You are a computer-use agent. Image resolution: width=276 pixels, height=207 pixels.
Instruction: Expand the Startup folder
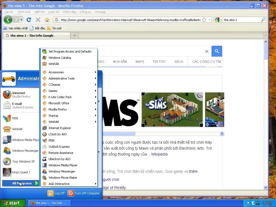69,116
